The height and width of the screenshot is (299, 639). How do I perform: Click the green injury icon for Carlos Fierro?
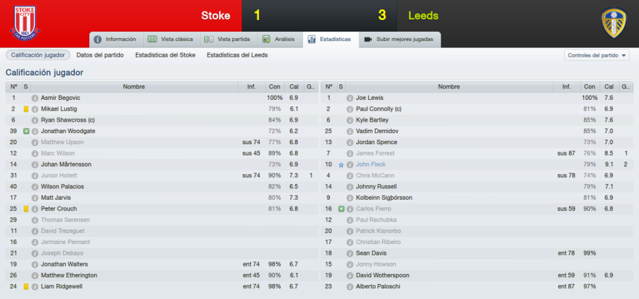click(x=341, y=209)
